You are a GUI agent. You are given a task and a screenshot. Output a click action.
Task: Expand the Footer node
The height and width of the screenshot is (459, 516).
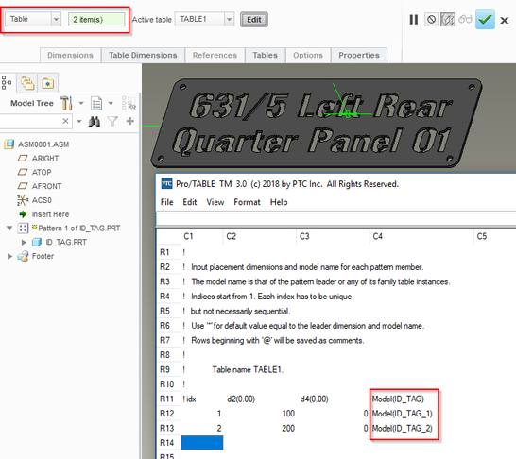(x=9, y=256)
